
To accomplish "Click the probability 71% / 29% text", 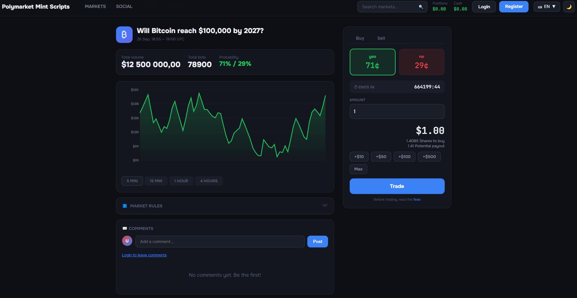I will [235, 64].
